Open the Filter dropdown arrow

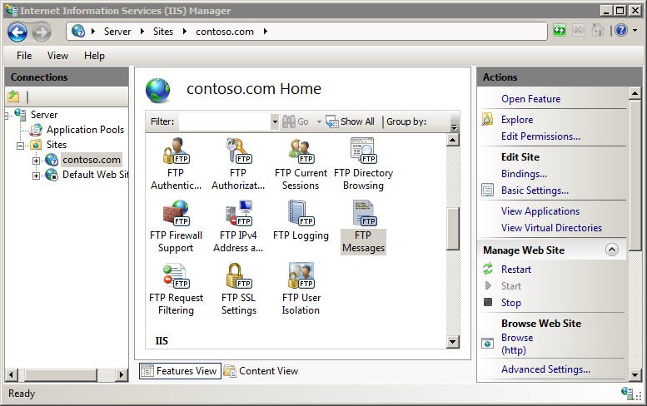(x=275, y=121)
